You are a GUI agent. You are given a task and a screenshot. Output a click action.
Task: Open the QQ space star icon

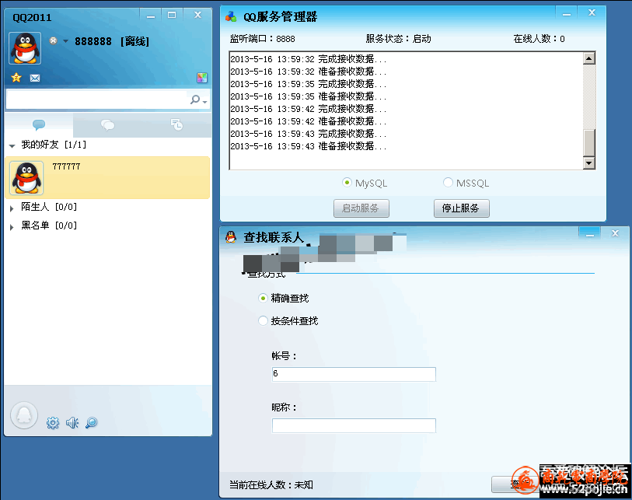(16, 78)
